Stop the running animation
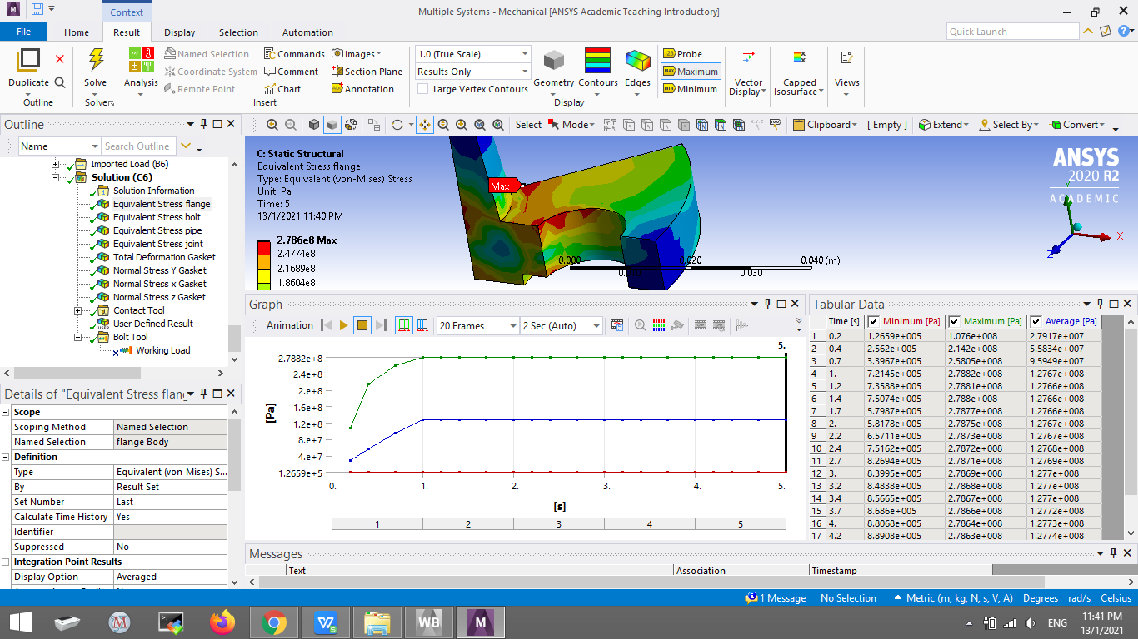1138x639 pixels. 362,325
